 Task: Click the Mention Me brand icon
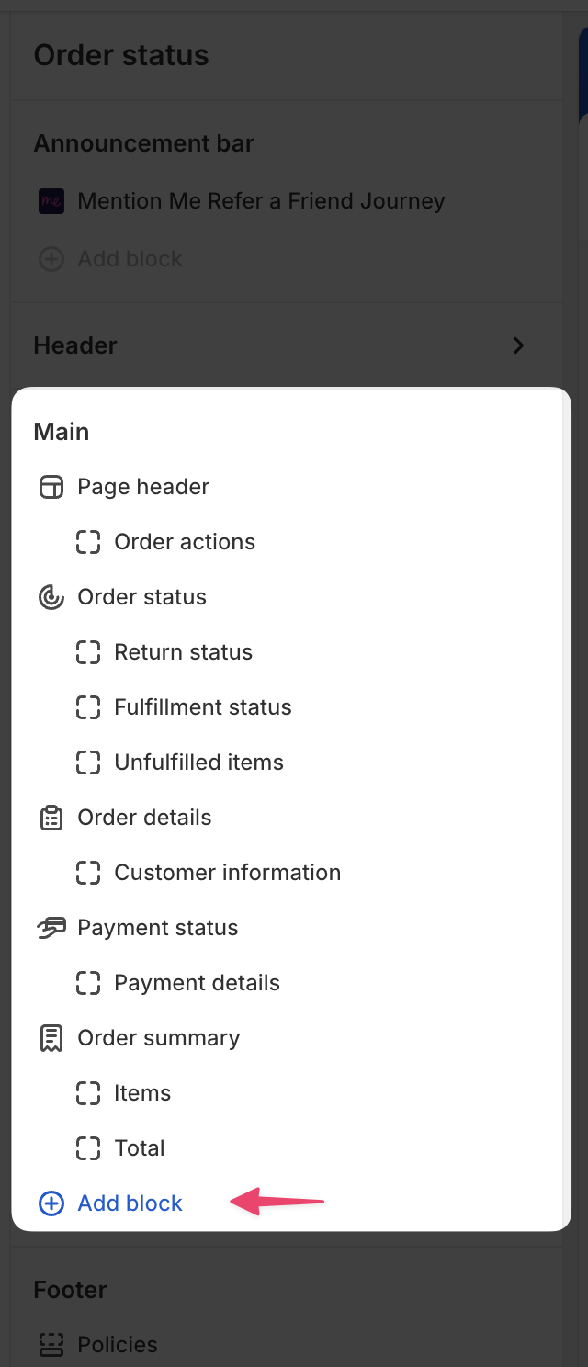(51, 201)
